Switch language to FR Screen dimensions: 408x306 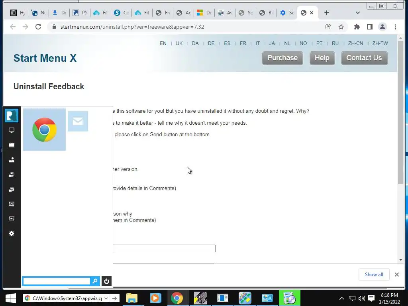tap(243, 43)
